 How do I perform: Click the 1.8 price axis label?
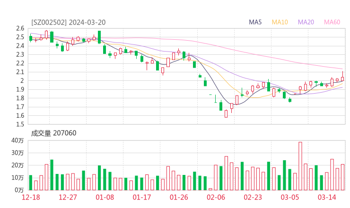point(20,98)
